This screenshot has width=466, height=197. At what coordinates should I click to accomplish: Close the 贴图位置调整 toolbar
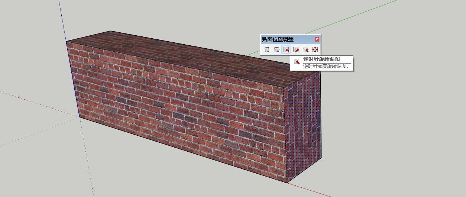[x=317, y=39]
